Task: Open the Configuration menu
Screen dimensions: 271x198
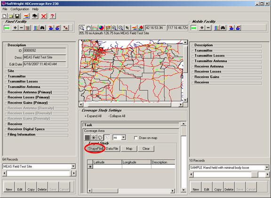Action: 20,9
